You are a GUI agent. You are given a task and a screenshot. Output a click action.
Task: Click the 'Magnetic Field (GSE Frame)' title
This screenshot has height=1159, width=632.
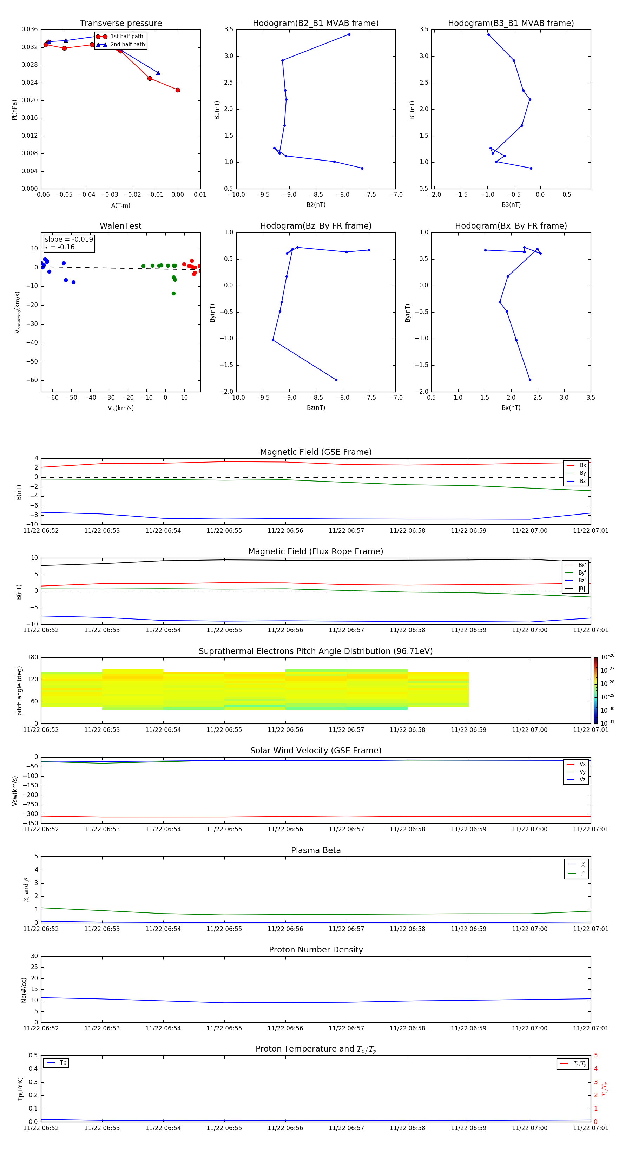pyautogui.click(x=316, y=452)
